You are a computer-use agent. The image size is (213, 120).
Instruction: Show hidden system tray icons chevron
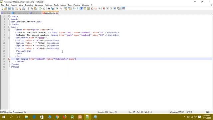point(184,117)
